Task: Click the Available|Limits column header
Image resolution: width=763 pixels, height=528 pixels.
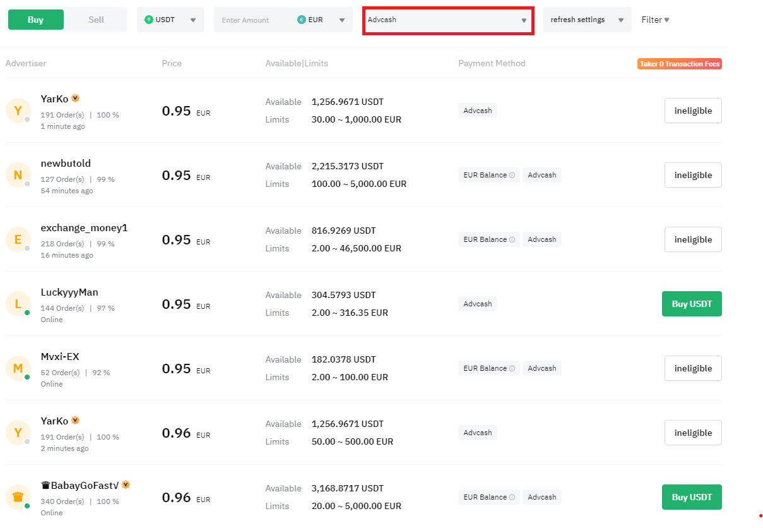Action: pos(297,63)
